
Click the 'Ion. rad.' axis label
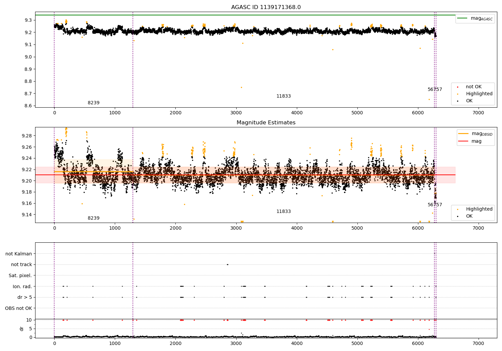coord(22,286)
